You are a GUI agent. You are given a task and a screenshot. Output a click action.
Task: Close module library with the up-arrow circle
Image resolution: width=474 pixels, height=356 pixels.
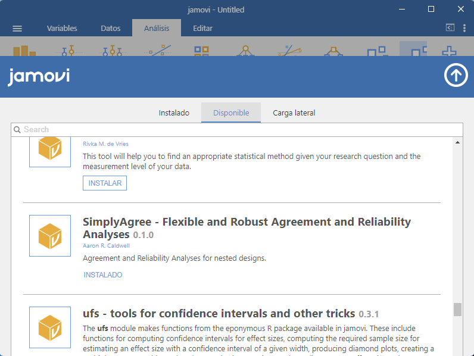[x=456, y=76]
